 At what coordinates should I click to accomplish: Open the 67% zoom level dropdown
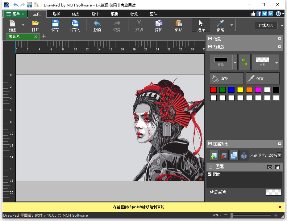pyautogui.click(x=221, y=215)
